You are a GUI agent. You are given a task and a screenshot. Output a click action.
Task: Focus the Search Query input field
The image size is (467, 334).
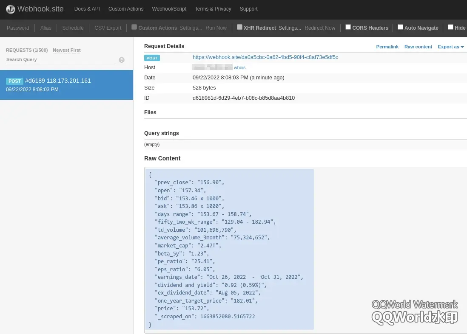coord(60,59)
